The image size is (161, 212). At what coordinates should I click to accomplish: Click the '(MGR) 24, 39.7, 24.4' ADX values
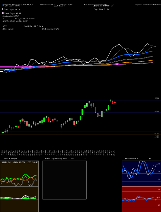click(33, 26)
